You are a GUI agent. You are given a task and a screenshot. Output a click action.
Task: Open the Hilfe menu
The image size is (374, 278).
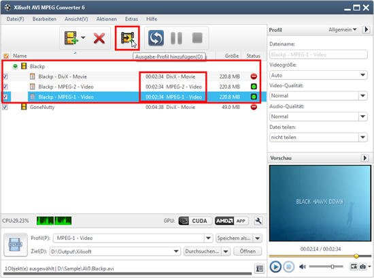(152, 19)
